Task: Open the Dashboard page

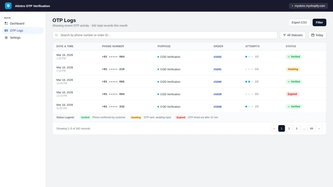Action: [x=23, y=24]
